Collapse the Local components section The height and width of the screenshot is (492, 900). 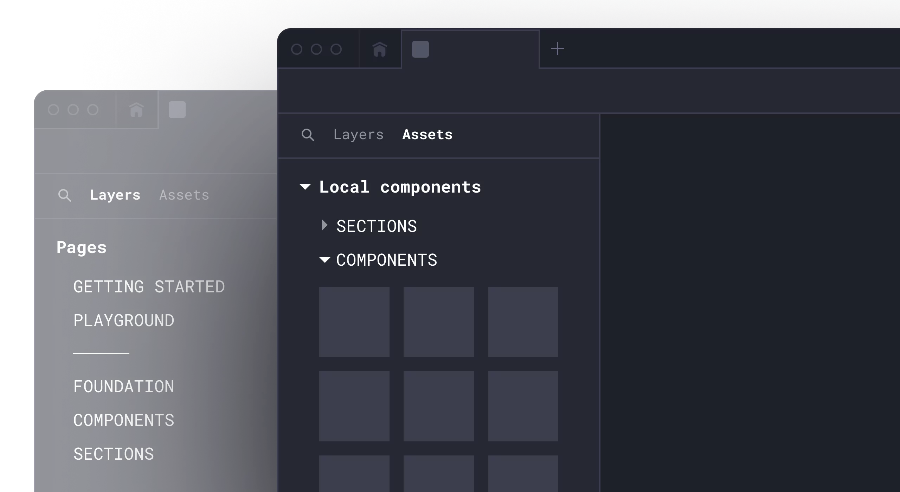click(306, 187)
